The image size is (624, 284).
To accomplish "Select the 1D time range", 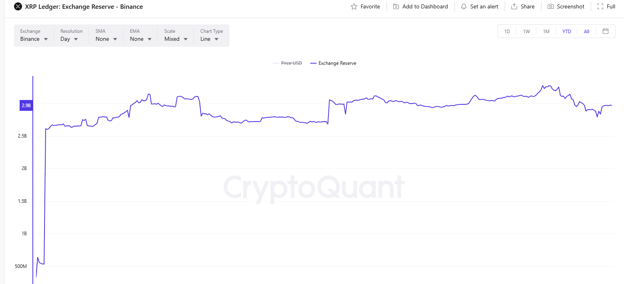I will (507, 32).
